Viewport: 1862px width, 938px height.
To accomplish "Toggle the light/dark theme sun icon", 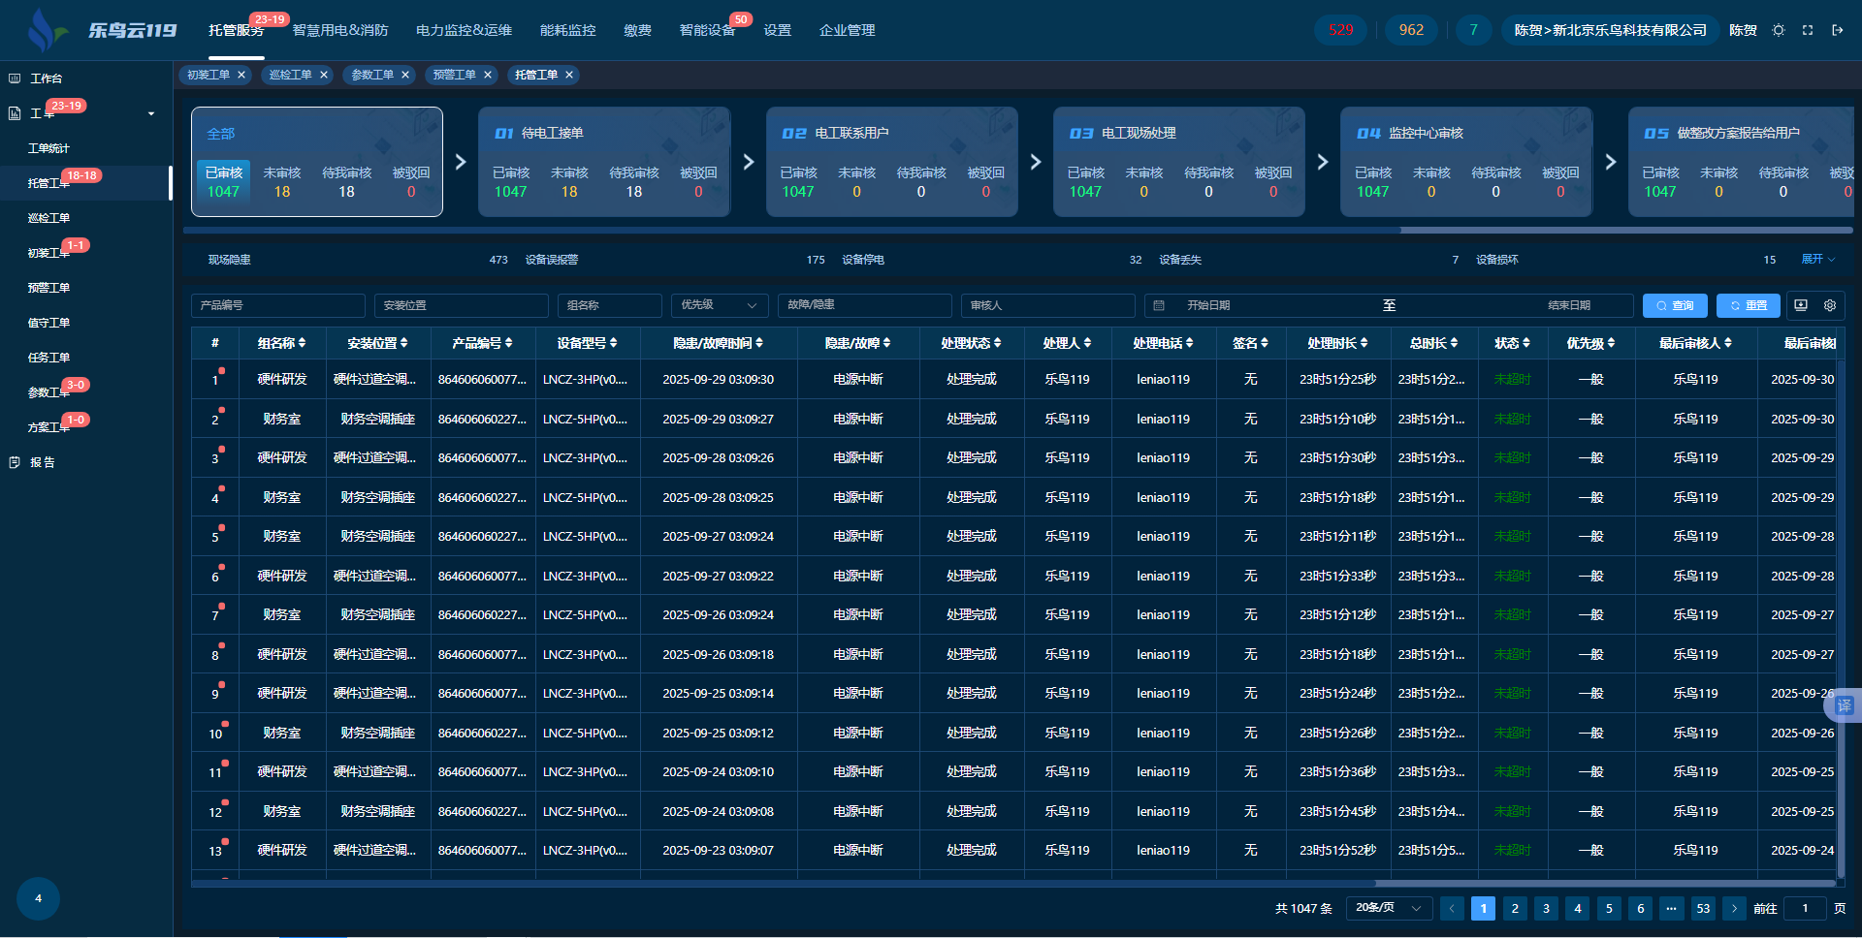I will [x=1779, y=30].
